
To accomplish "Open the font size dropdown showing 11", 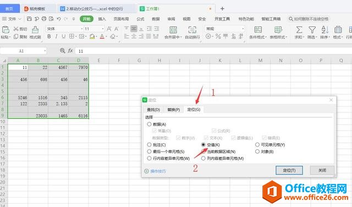I will click(103, 29).
